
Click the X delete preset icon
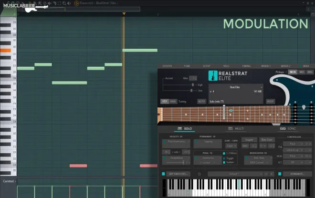pyautogui.click(x=272, y=174)
